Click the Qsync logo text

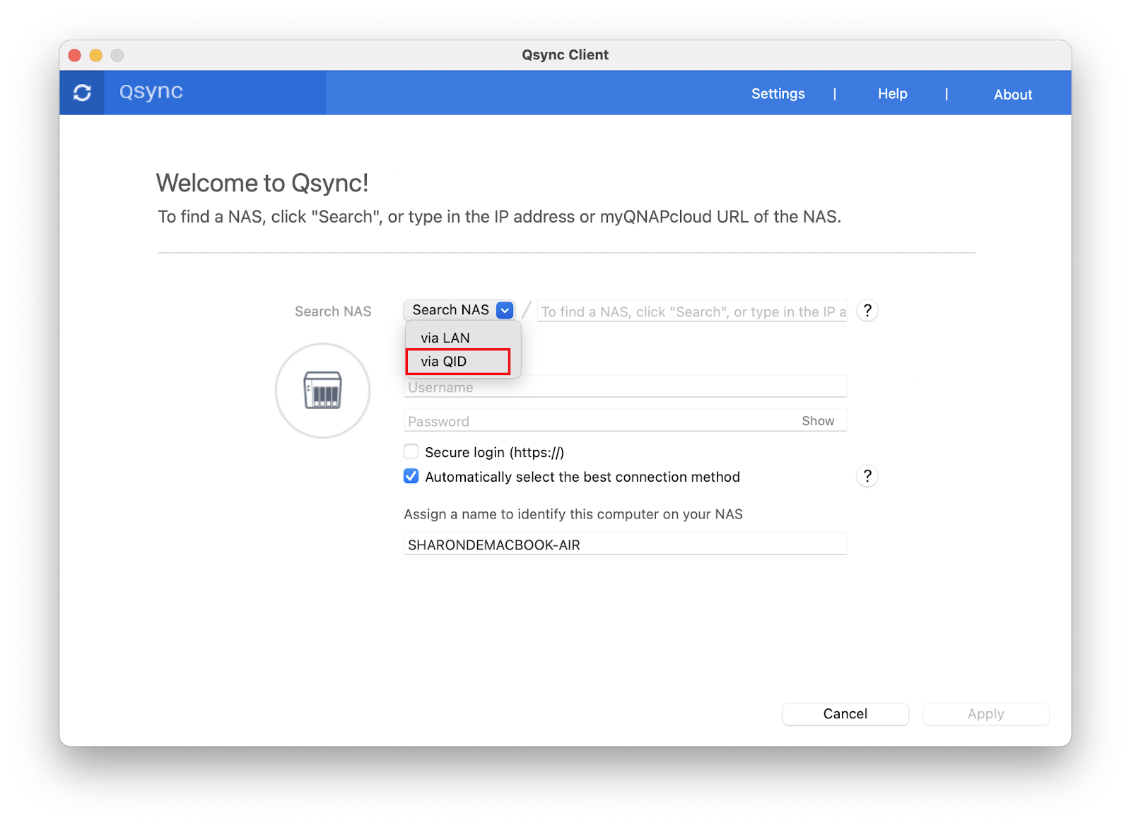[151, 92]
